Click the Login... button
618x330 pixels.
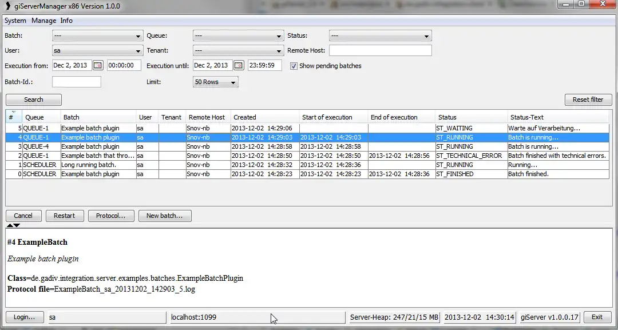[x=25, y=317]
